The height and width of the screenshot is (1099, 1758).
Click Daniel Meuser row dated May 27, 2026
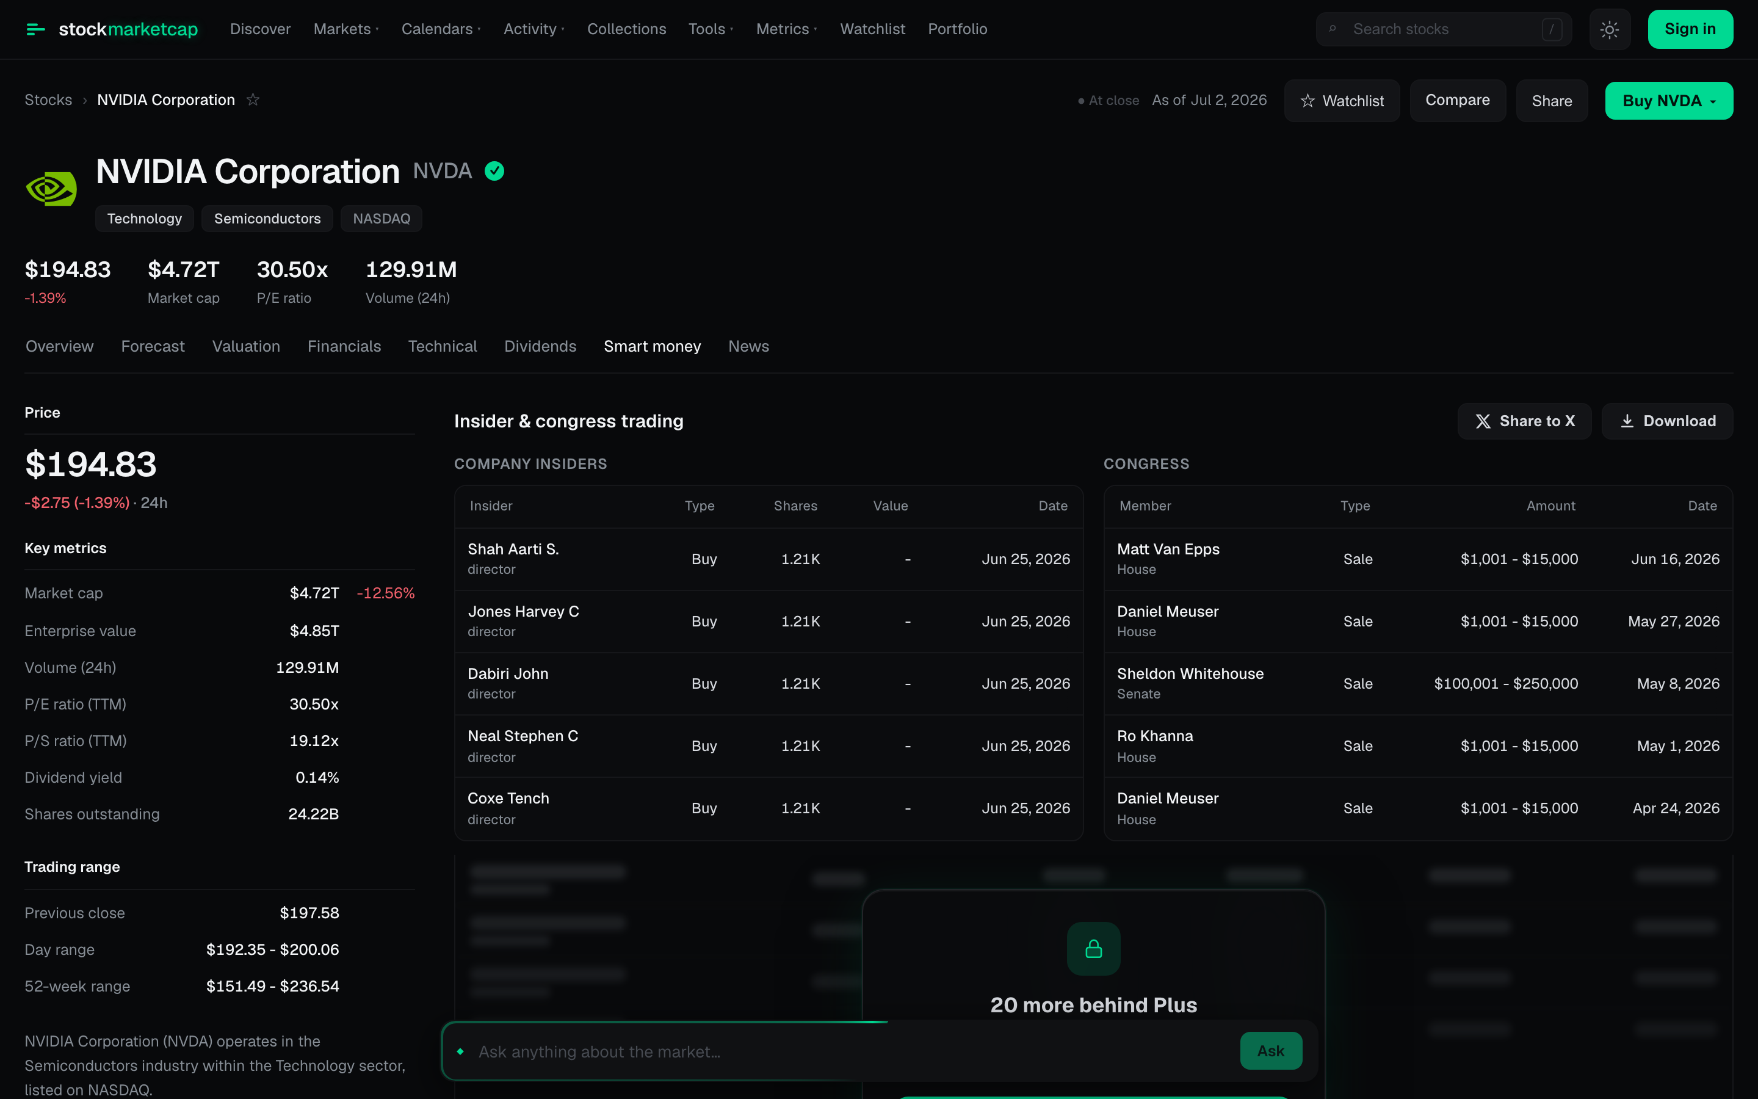pyautogui.click(x=1418, y=622)
